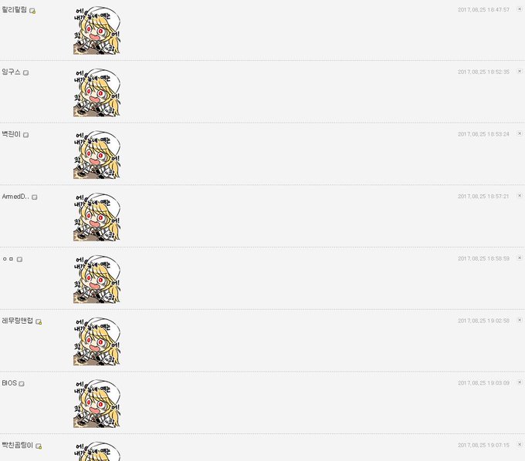Remove the comment by 레무링앤럽
The image size is (525, 461).
coord(520,320)
